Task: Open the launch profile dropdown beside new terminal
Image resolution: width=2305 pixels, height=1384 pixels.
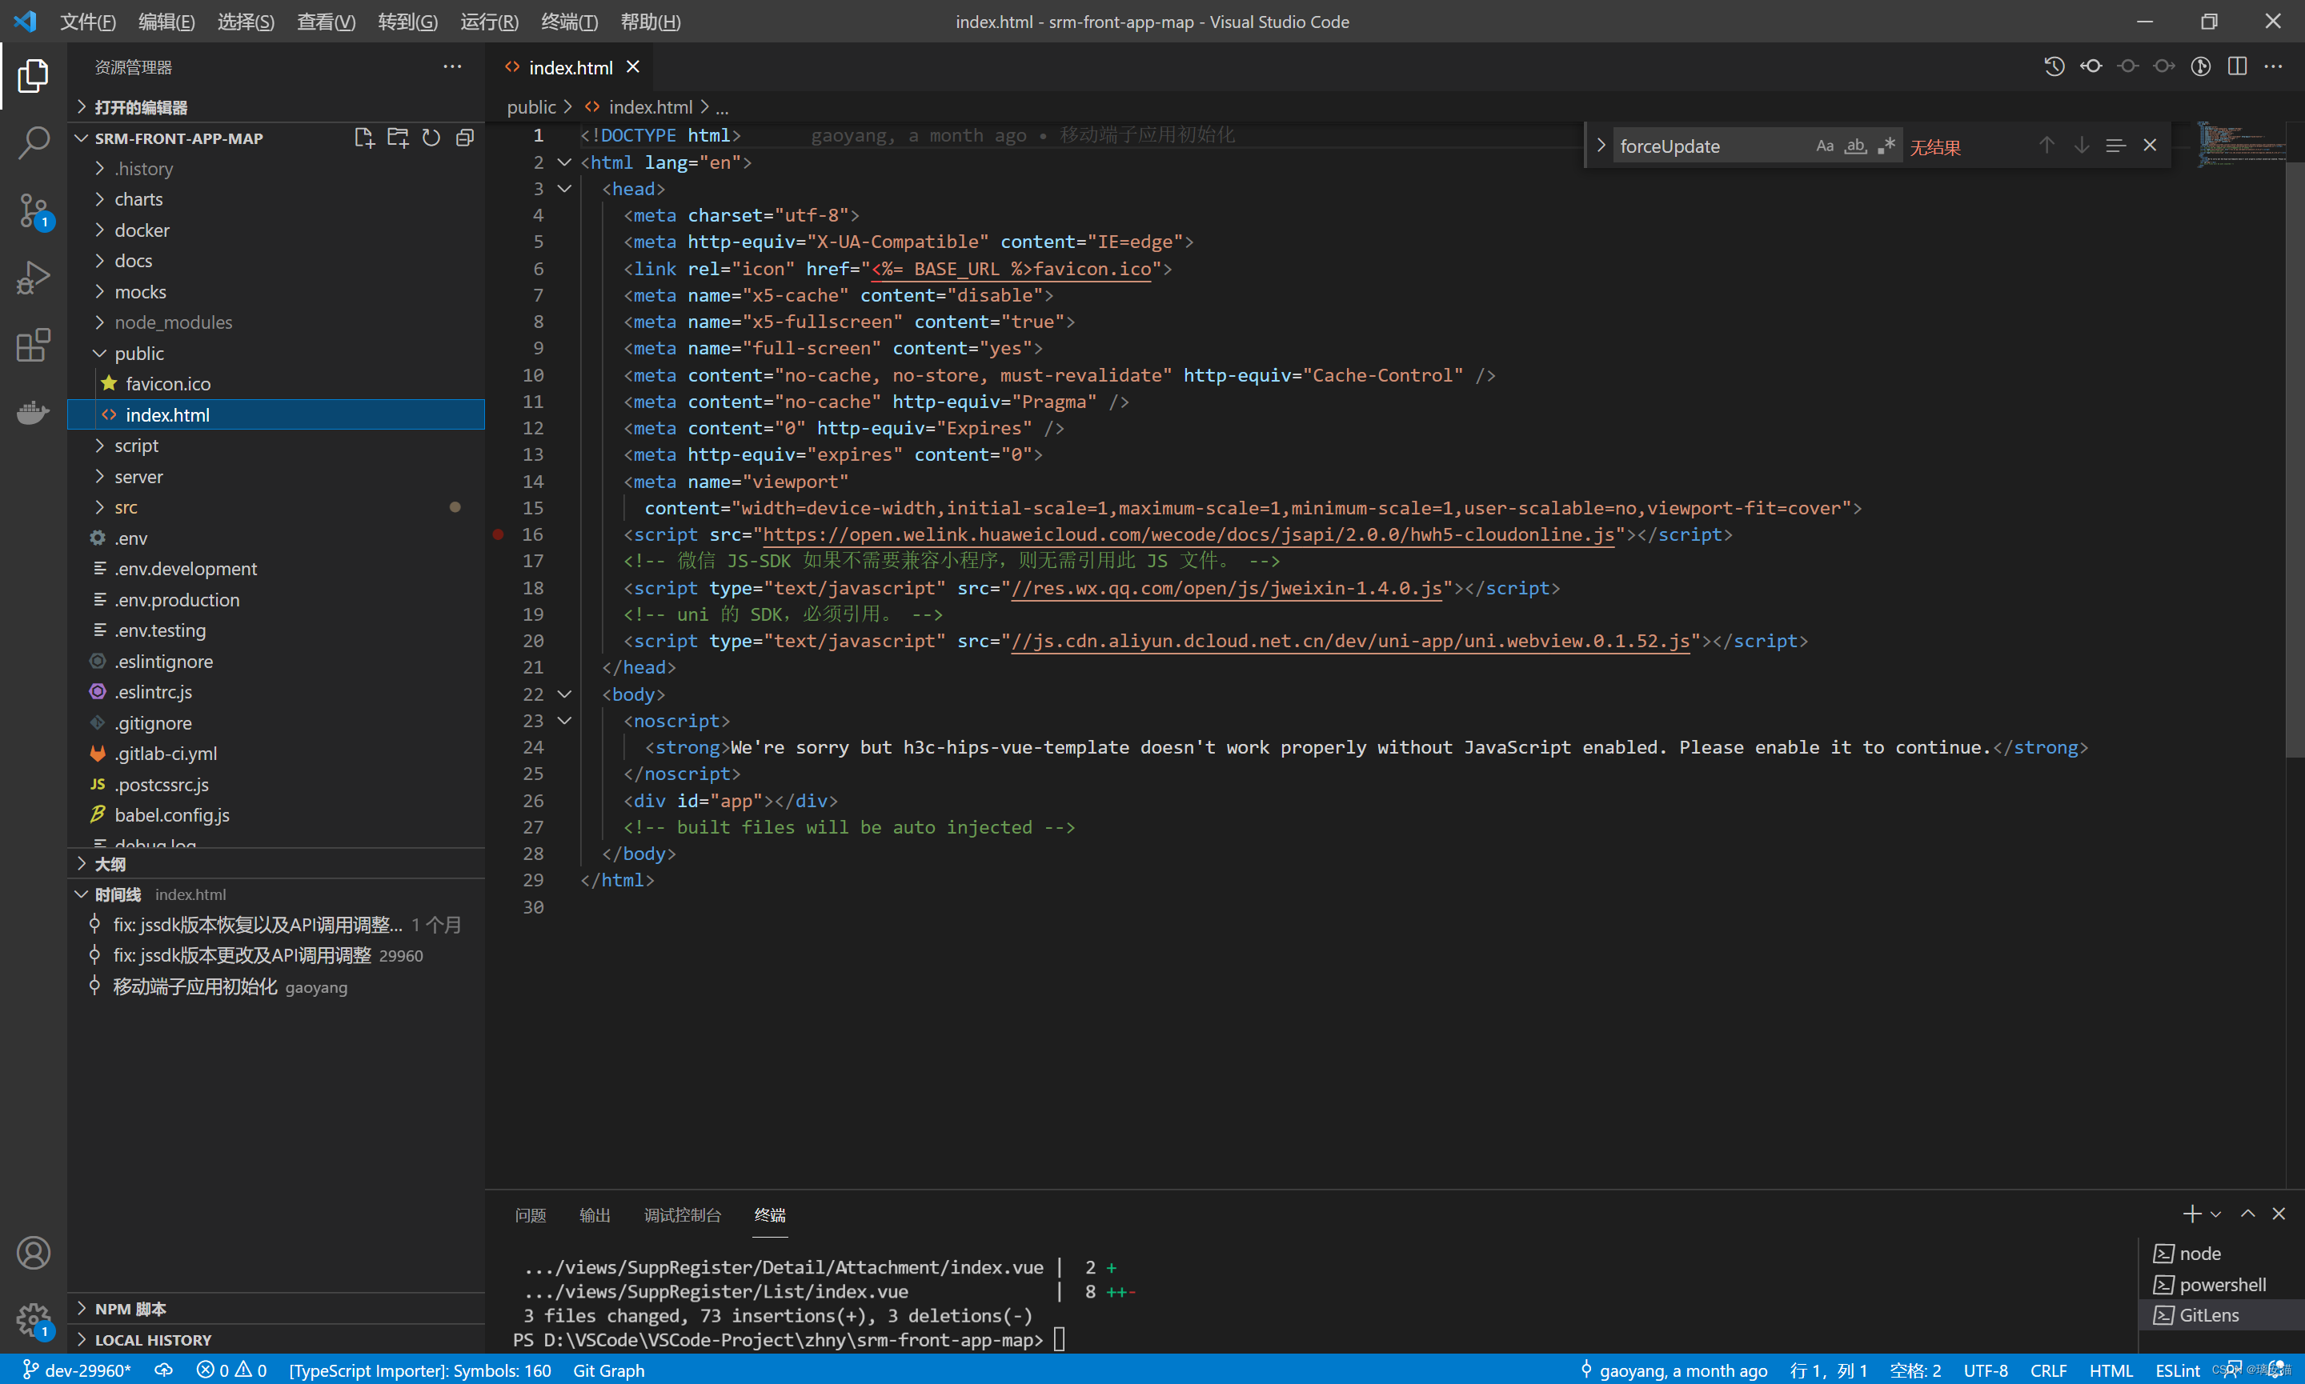Action: tap(2215, 1214)
